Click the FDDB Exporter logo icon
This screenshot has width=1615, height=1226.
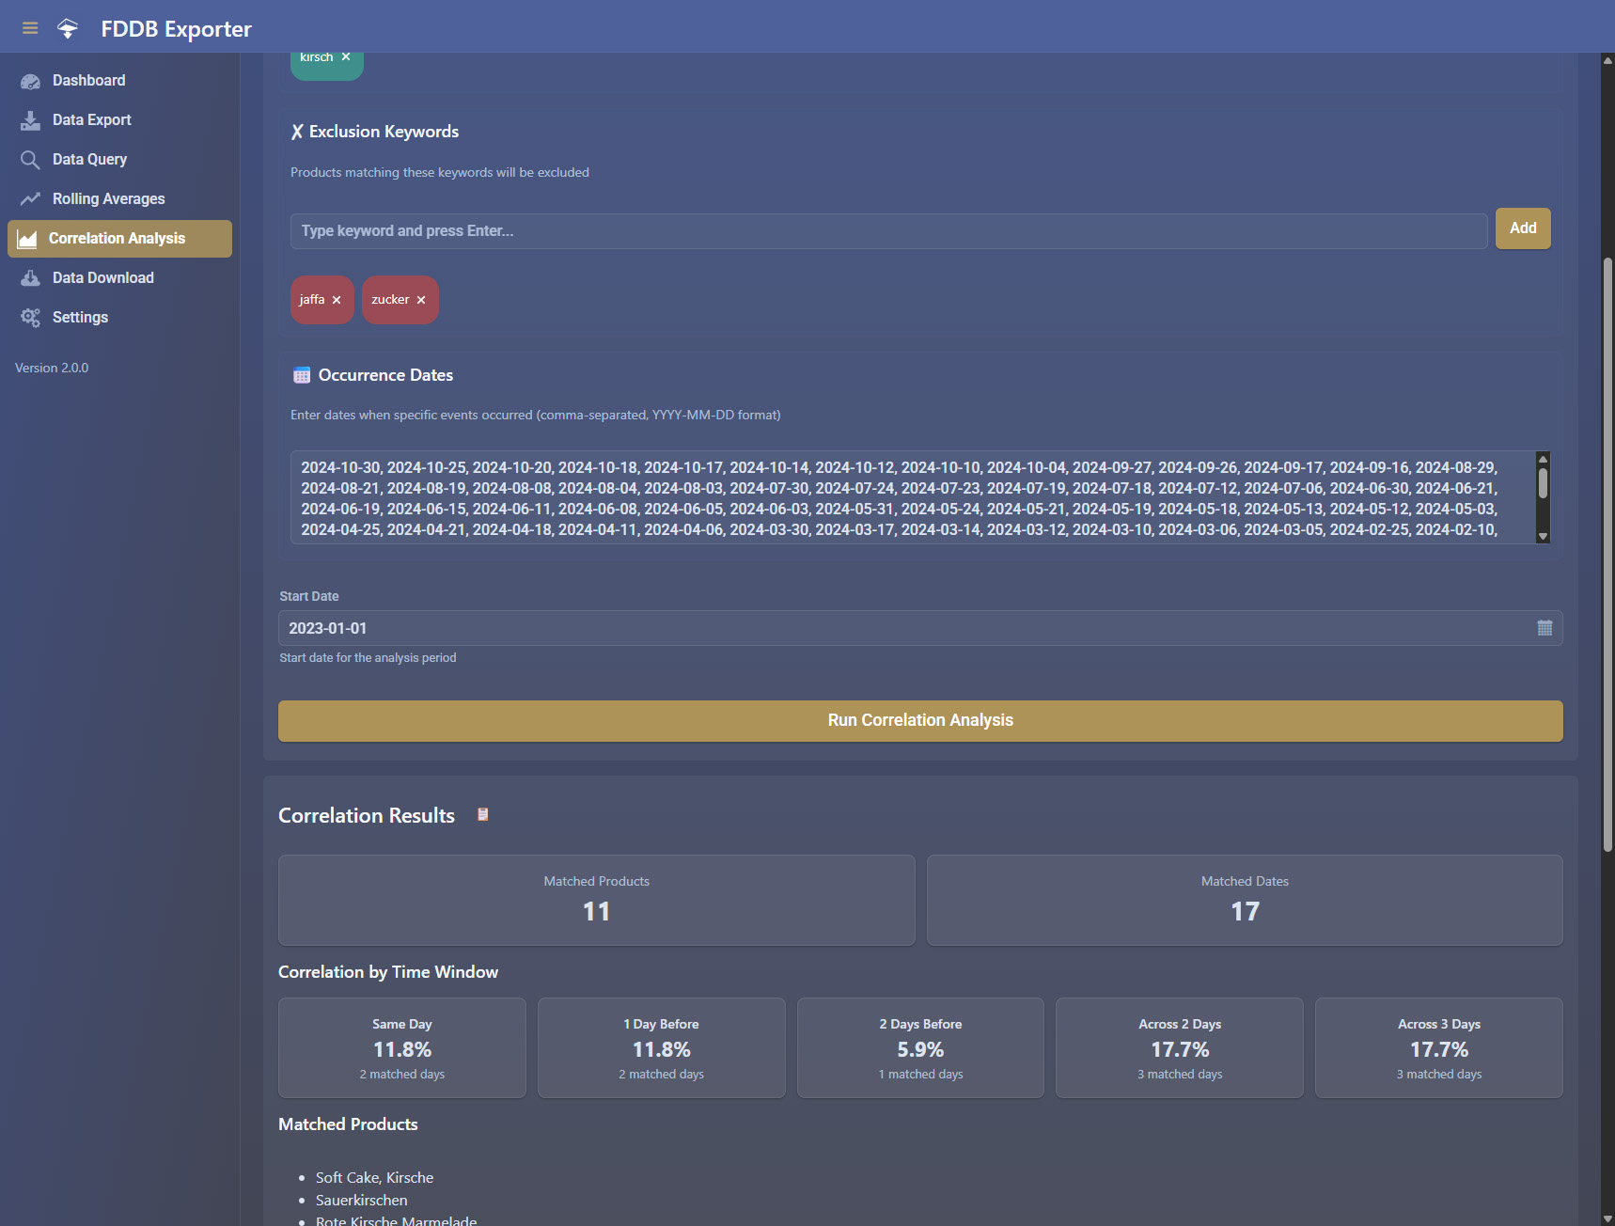coord(68,28)
